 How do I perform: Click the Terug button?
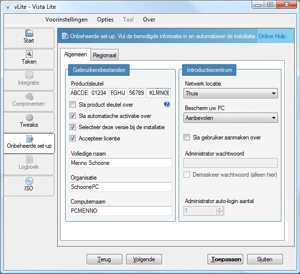(104, 259)
